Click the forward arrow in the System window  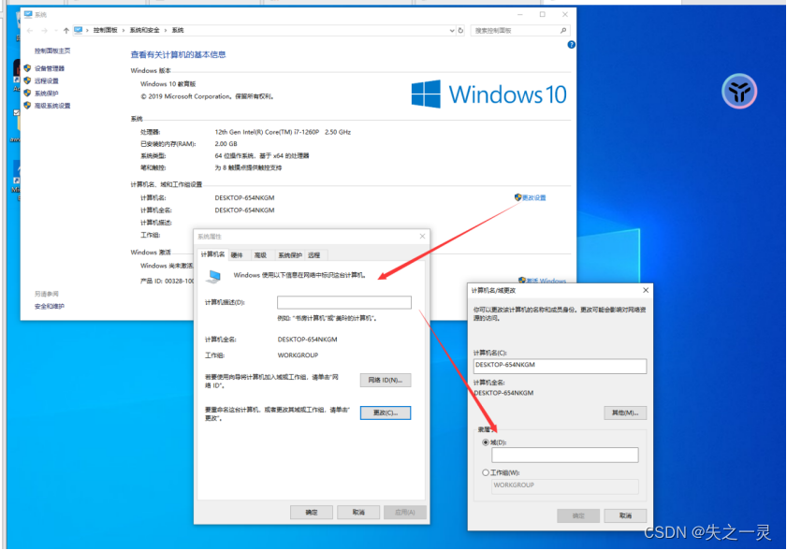(44, 31)
